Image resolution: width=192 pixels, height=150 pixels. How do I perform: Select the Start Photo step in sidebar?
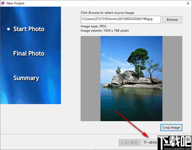click(x=29, y=29)
